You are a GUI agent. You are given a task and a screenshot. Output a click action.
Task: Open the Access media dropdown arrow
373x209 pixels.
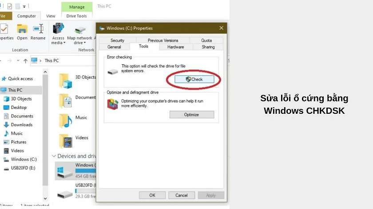(x=64, y=43)
